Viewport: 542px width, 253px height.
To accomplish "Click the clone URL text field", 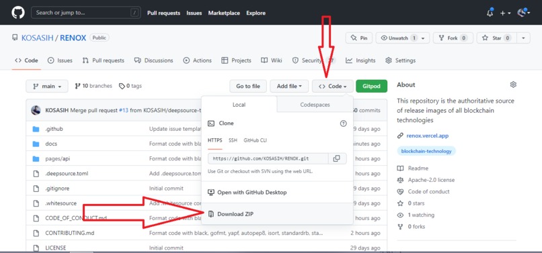I will pyautogui.click(x=268, y=158).
